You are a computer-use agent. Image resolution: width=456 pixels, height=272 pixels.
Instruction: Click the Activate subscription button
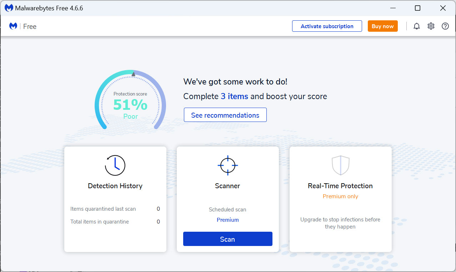coord(327,26)
